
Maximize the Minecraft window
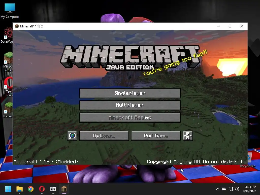[230, 26]
